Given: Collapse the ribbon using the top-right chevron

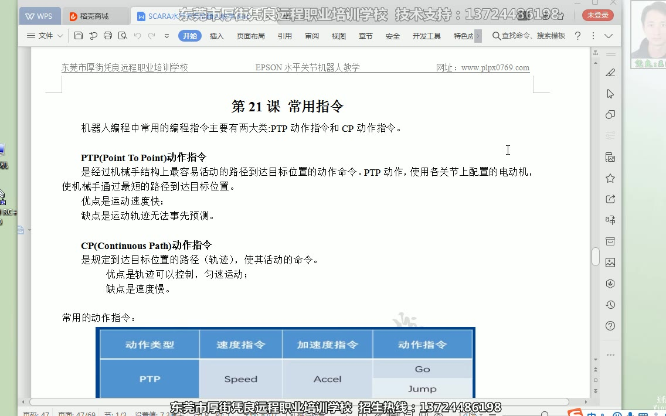Looking at the screenshot, I should [609, 36].
